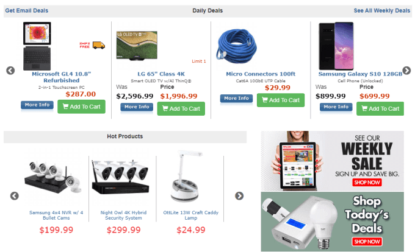Click the Ships Free truck icon
The height and width of the screenshot is (252, 415).
tap(99, 46)
